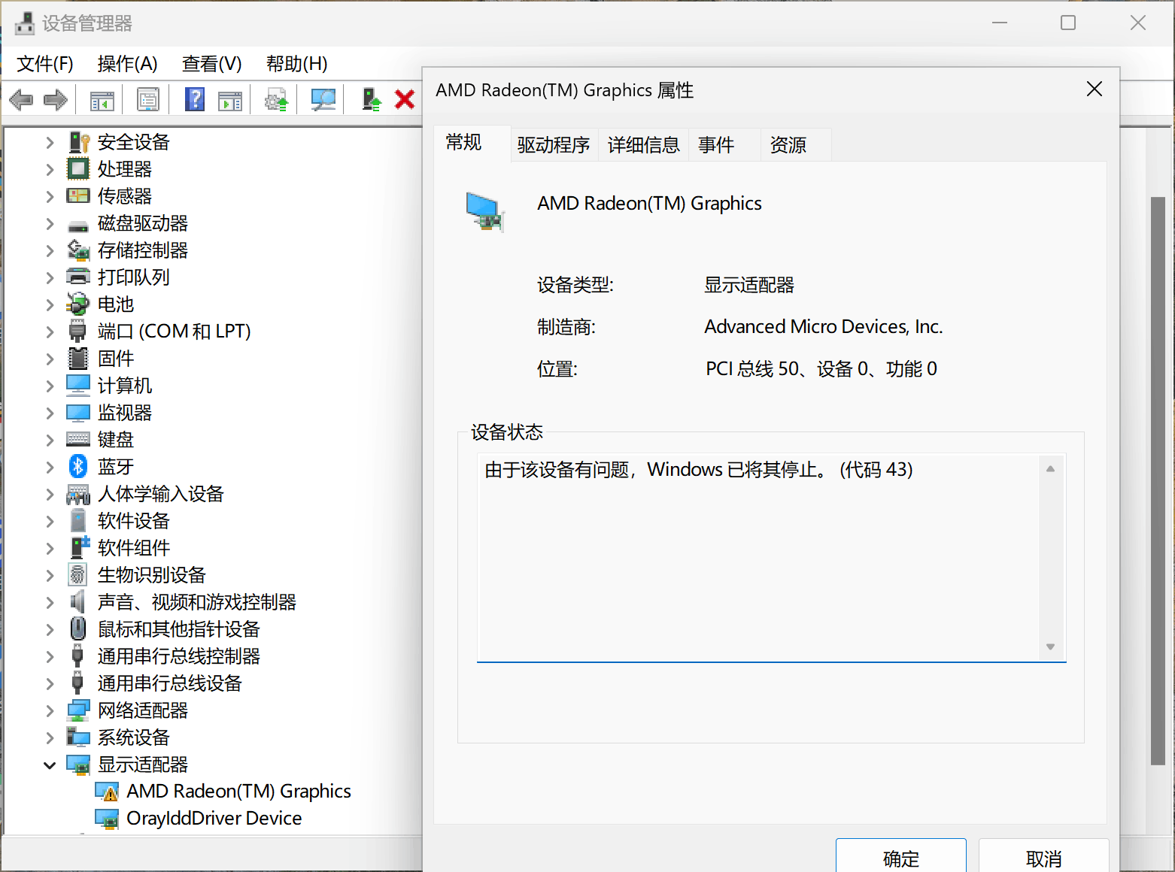Click the blue Help question mark icon
This screenshot has width=1175, height=872.
(x=195, y=99)
